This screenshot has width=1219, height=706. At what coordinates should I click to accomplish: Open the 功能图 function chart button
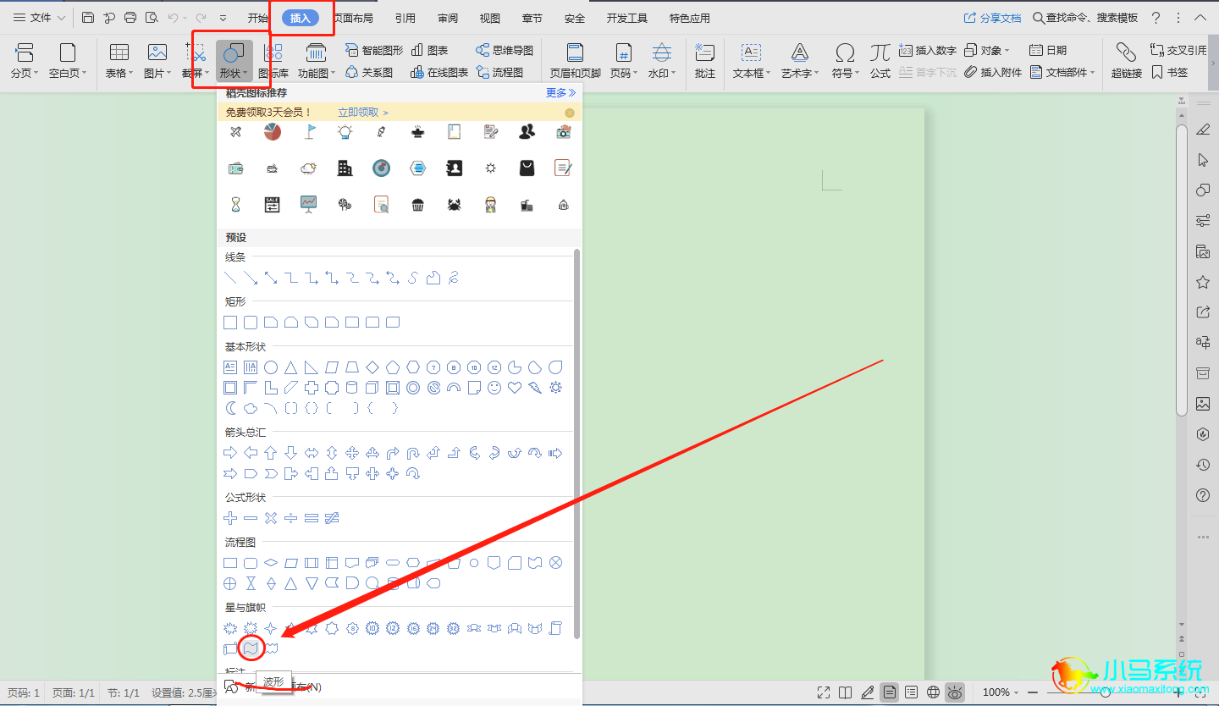coord(317,62)
